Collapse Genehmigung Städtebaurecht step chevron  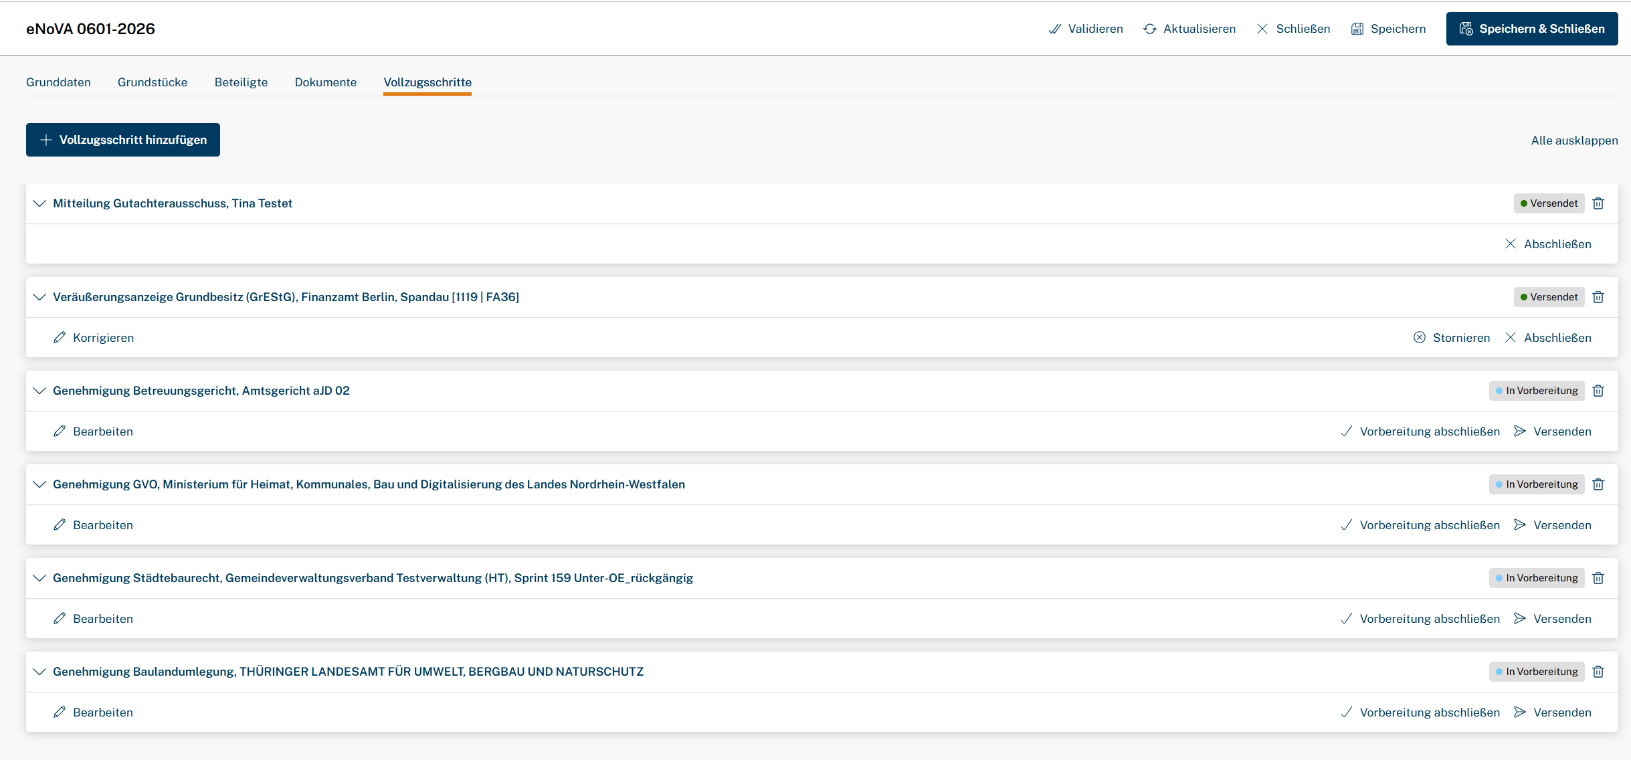point(39,578)
